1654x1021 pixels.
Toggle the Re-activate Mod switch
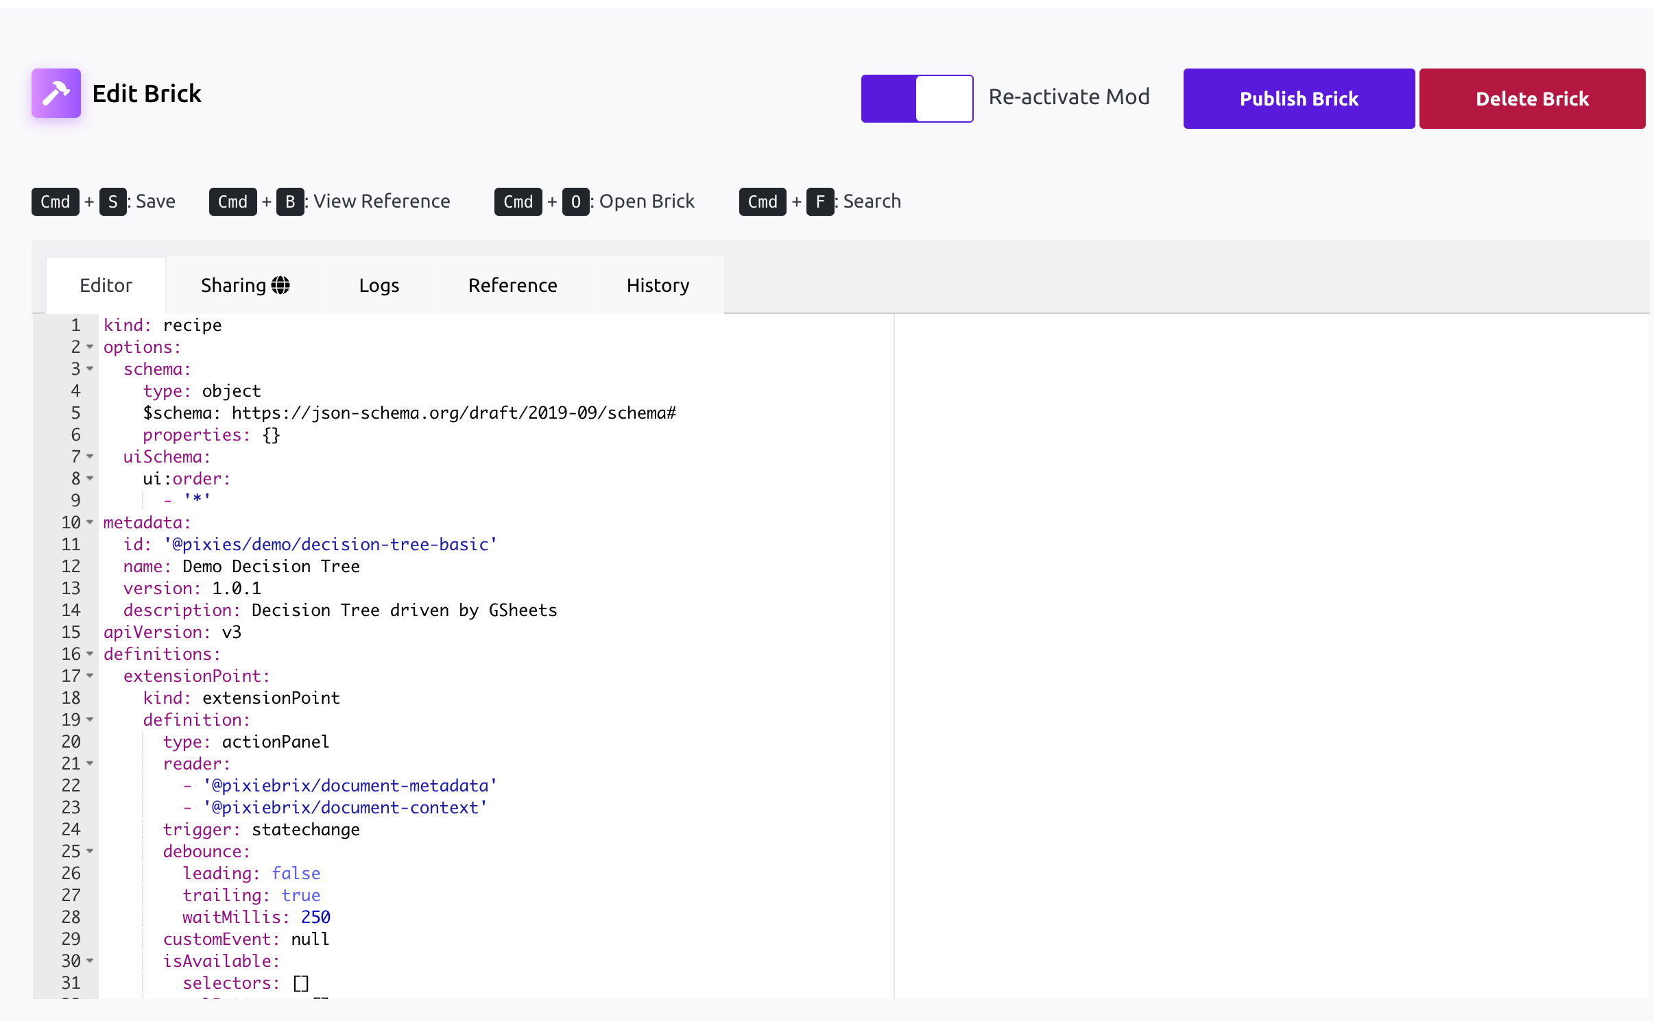click(917, 99)
